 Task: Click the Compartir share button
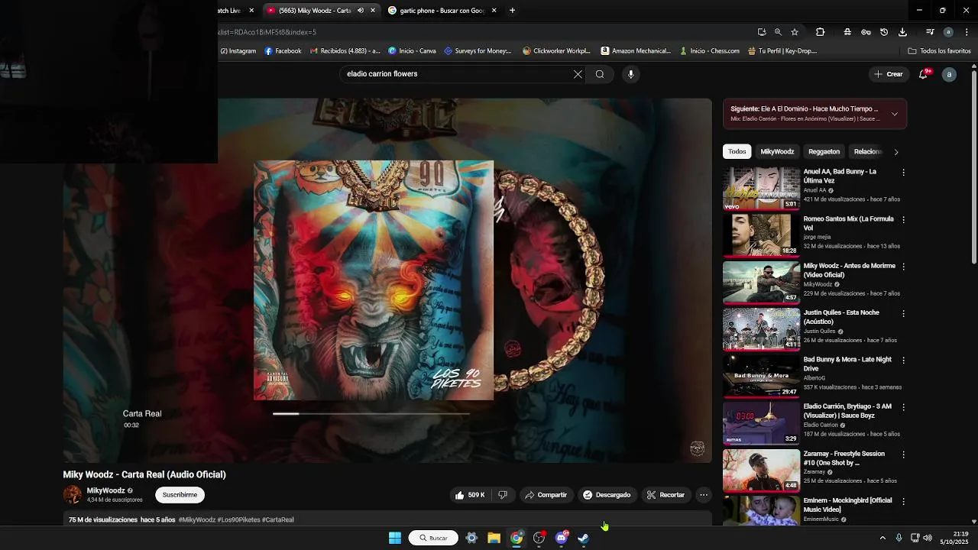546,495
